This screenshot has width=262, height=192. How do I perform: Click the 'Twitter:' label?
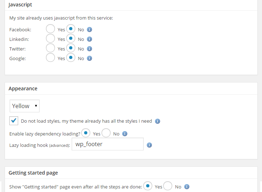(x=17, y=49)
